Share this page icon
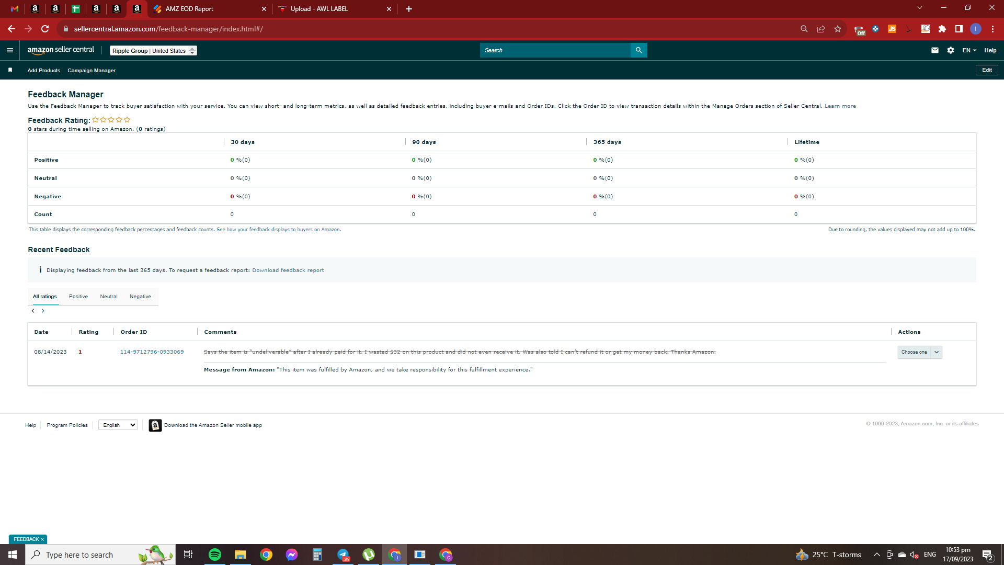Screen dimensions: 1004x565 point(821,29)
